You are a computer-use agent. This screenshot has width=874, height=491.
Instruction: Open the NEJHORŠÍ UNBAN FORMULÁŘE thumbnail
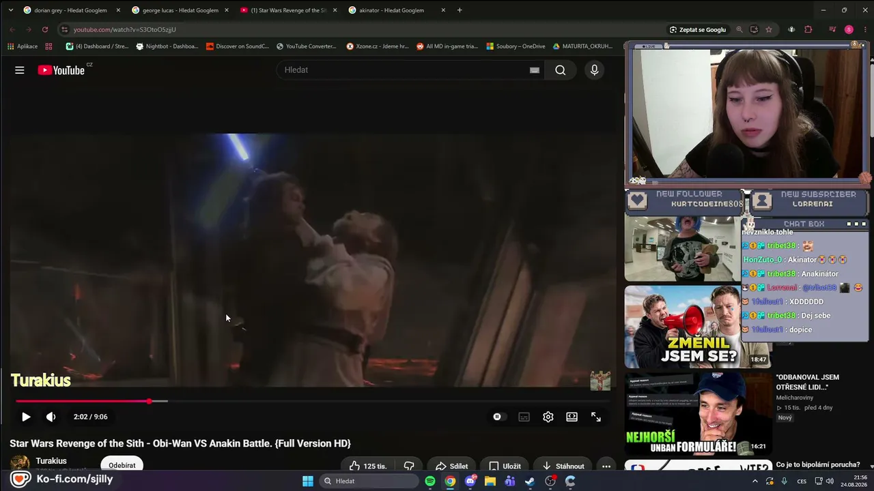[x=698, y=413]
